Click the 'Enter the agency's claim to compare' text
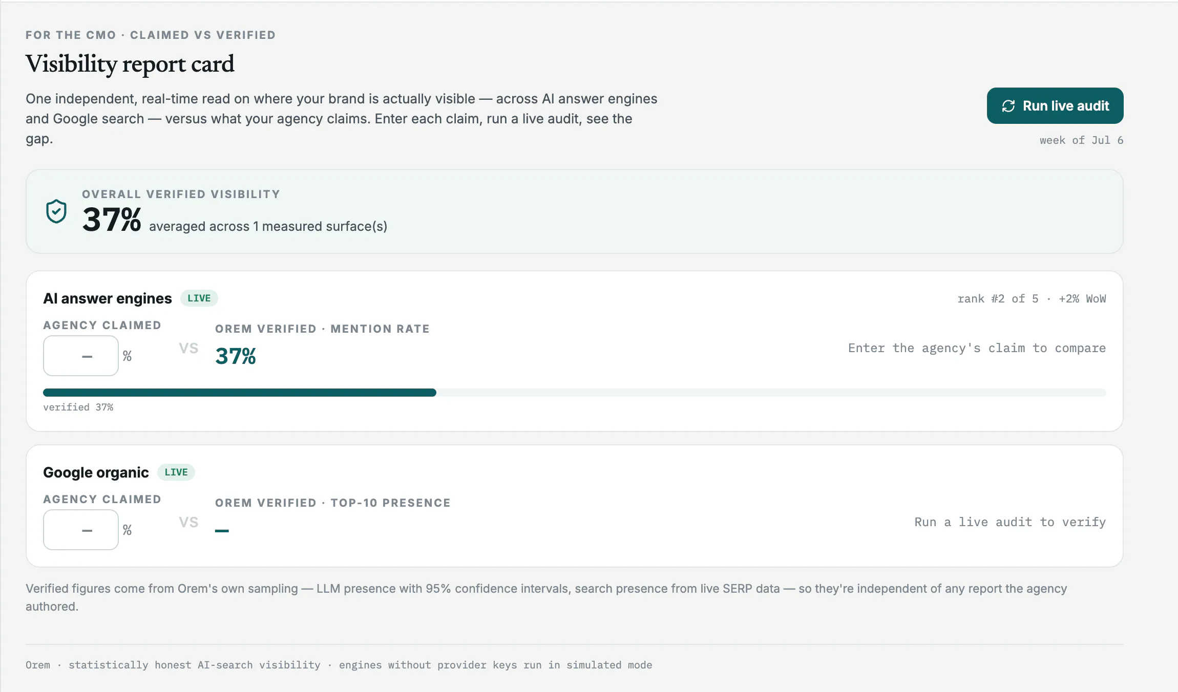1178x692 pixels. pos(977,348)
